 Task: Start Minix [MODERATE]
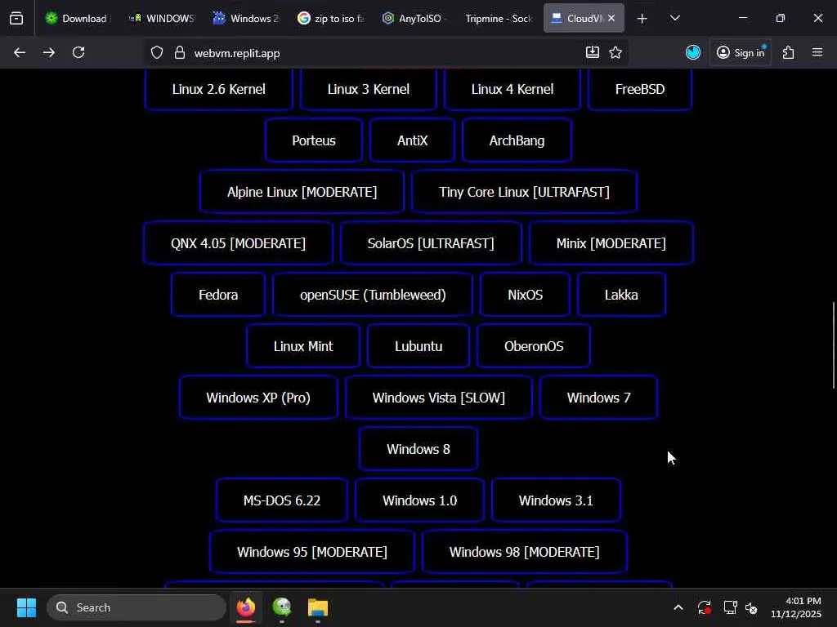611,243
